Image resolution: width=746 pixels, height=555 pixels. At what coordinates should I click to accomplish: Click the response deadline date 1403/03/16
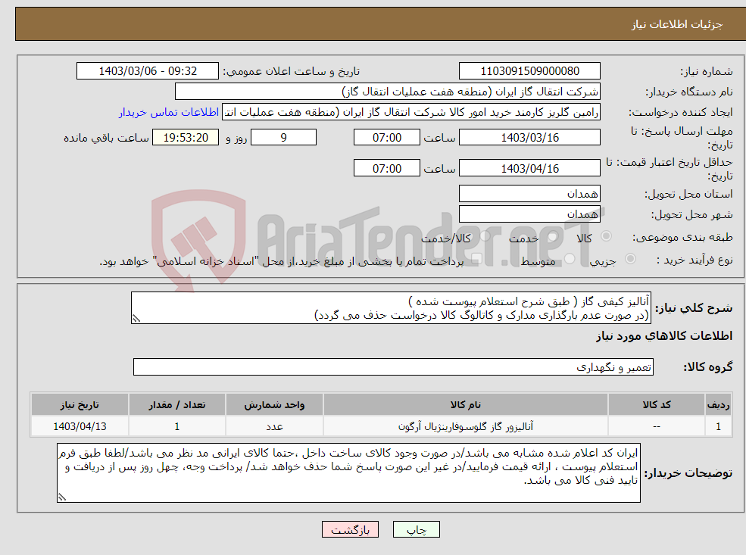(x=529, y=138)
